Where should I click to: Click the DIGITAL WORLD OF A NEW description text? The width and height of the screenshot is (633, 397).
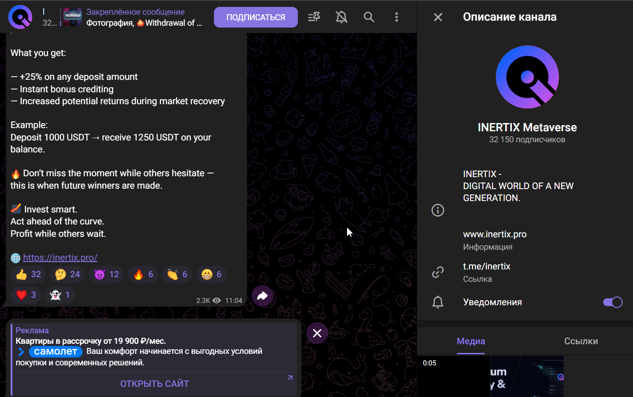[x=518, y=186]
